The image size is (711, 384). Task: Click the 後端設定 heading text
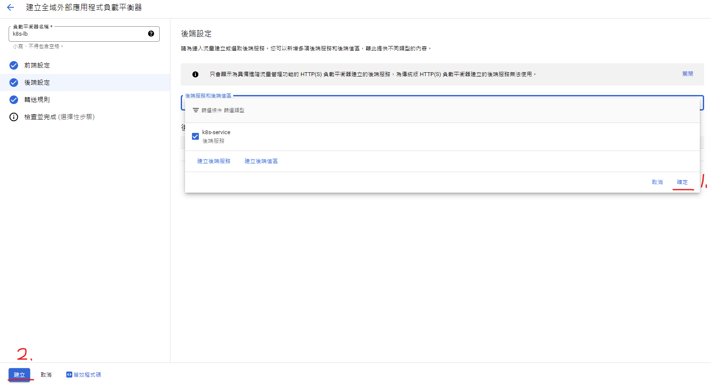(x=196, y=34)
